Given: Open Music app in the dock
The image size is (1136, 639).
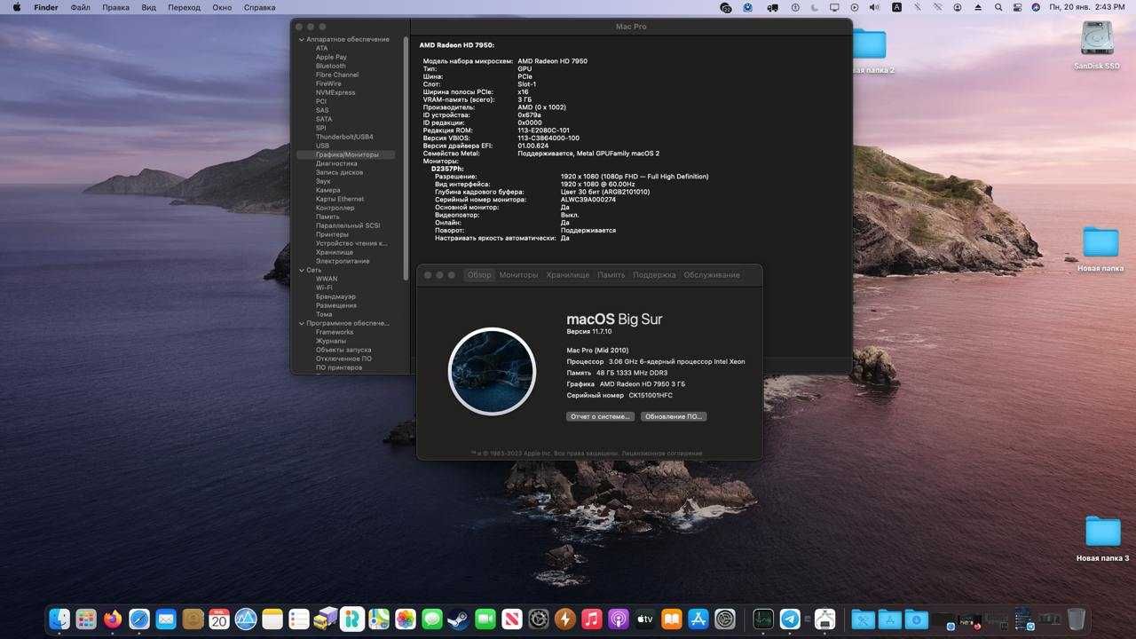Looking at the screenshot, I should coord(592,619).
